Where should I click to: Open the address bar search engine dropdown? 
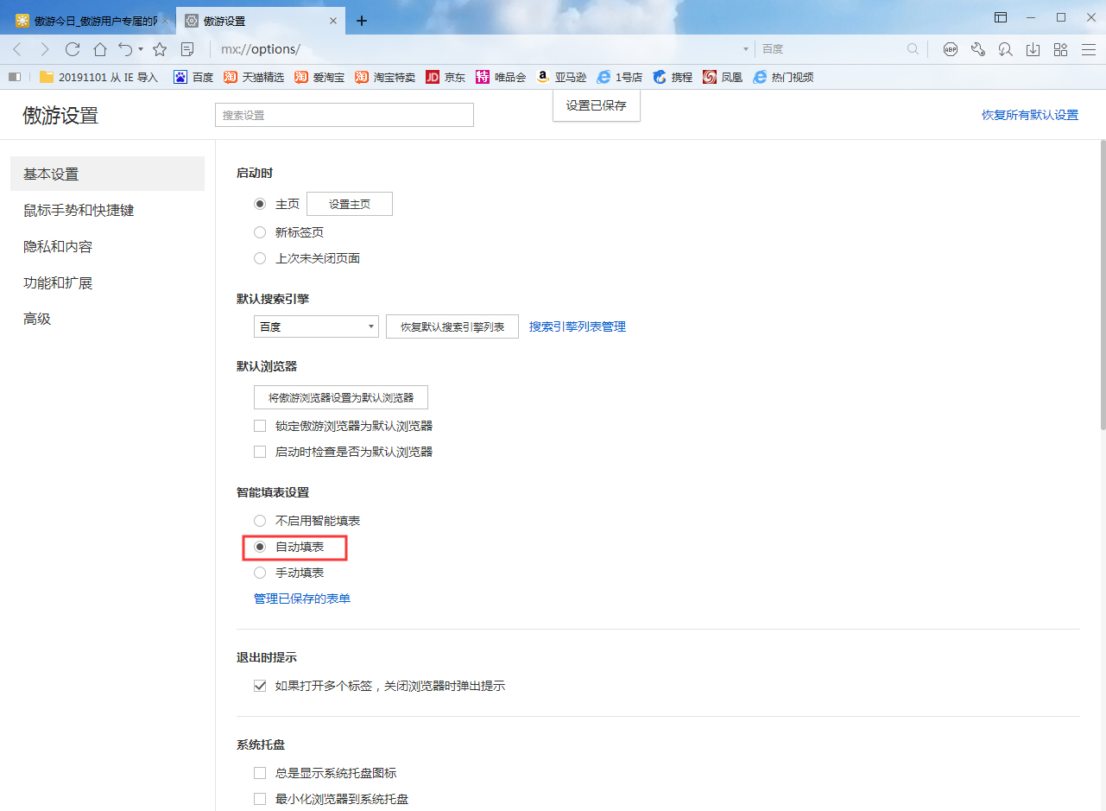click(x=744, y=49)
